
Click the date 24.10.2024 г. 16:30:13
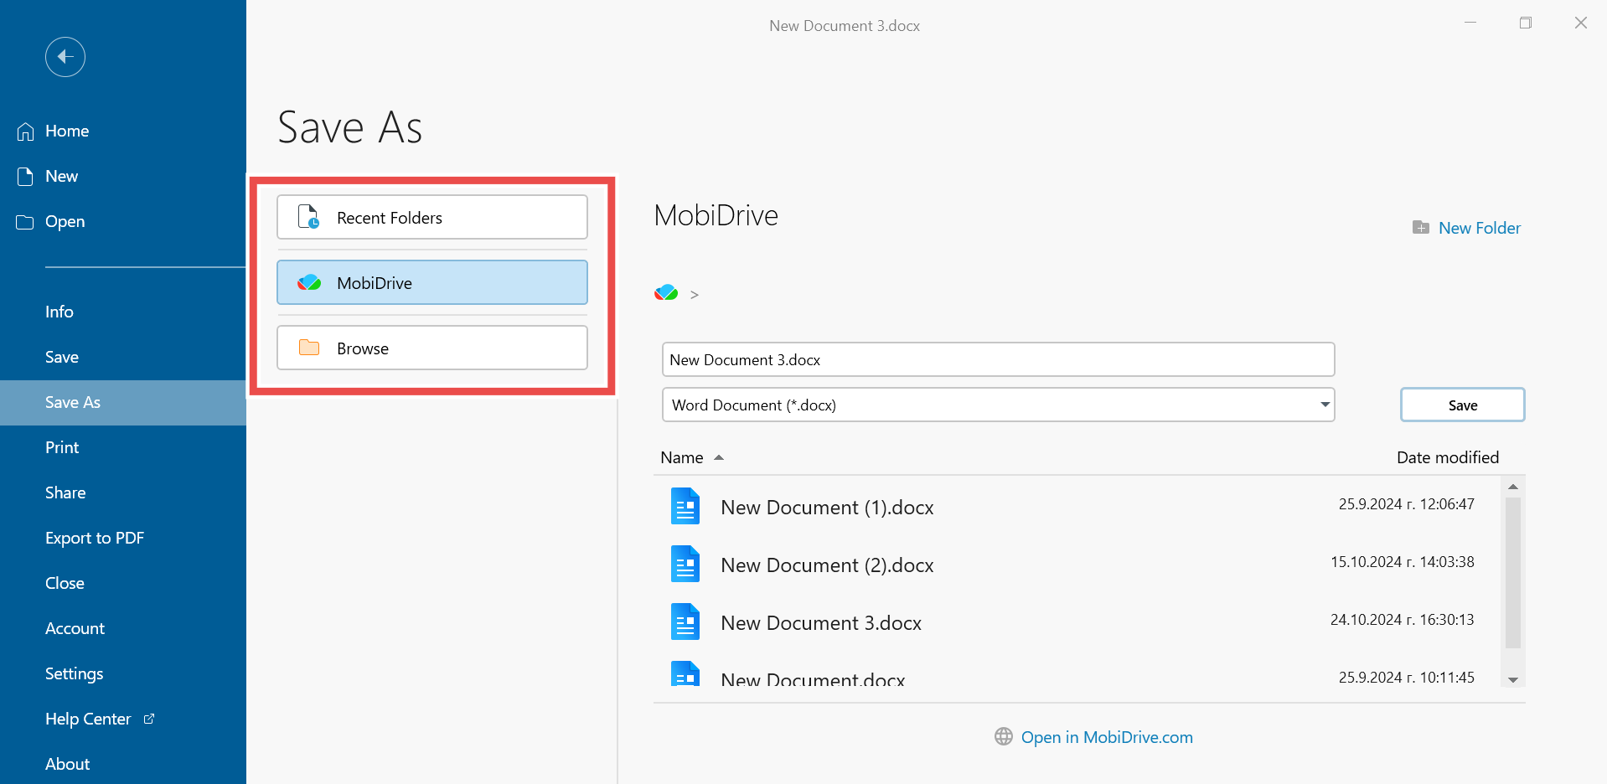(x=1403, y=620)
